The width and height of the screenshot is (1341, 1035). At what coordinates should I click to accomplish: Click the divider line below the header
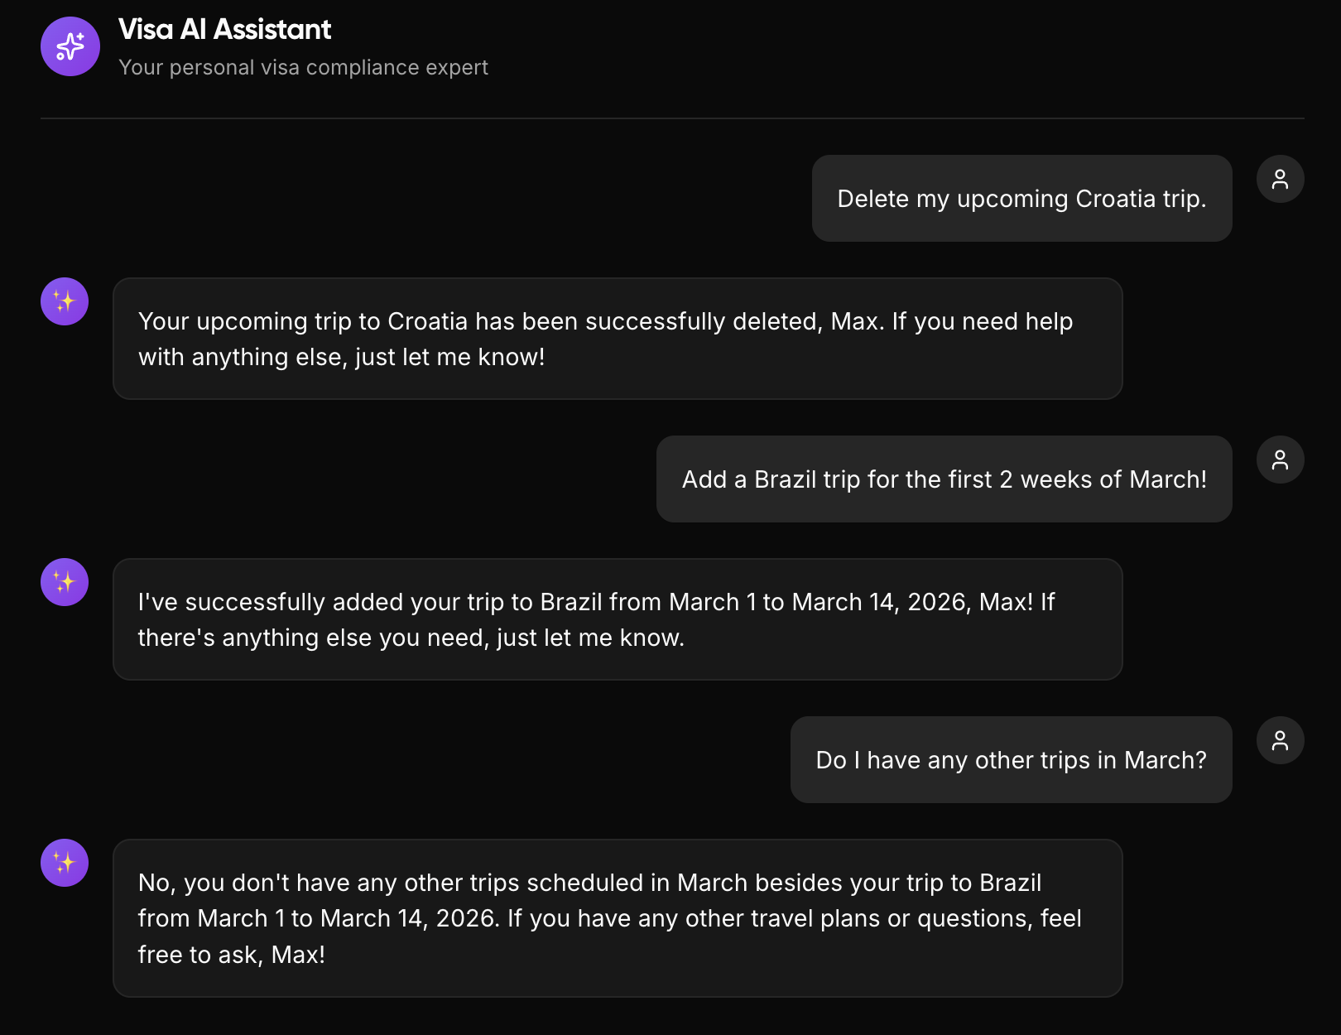[x=672, y=118]
